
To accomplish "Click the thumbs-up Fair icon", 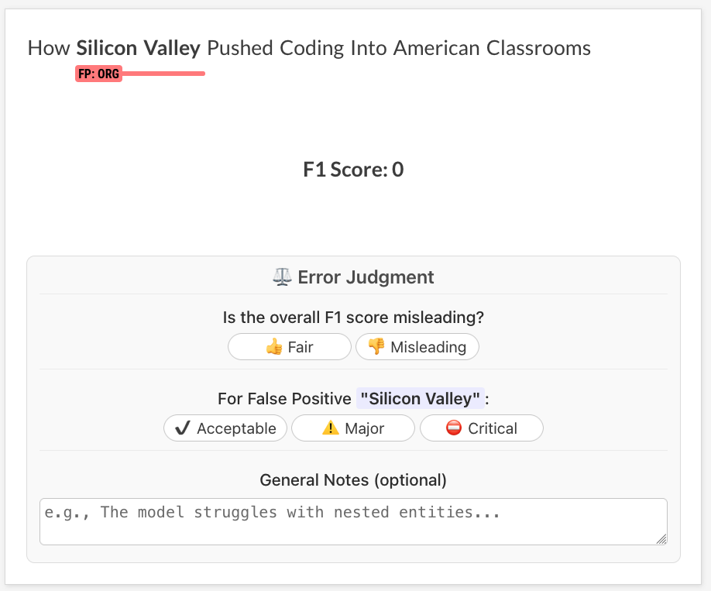I will 274,347.
